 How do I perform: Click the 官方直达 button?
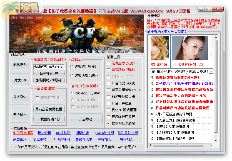coord(20,97)
